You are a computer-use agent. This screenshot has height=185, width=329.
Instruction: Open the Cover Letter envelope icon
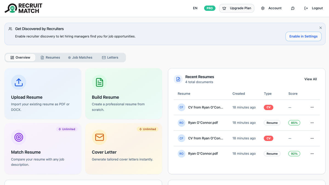coord(99,137)
